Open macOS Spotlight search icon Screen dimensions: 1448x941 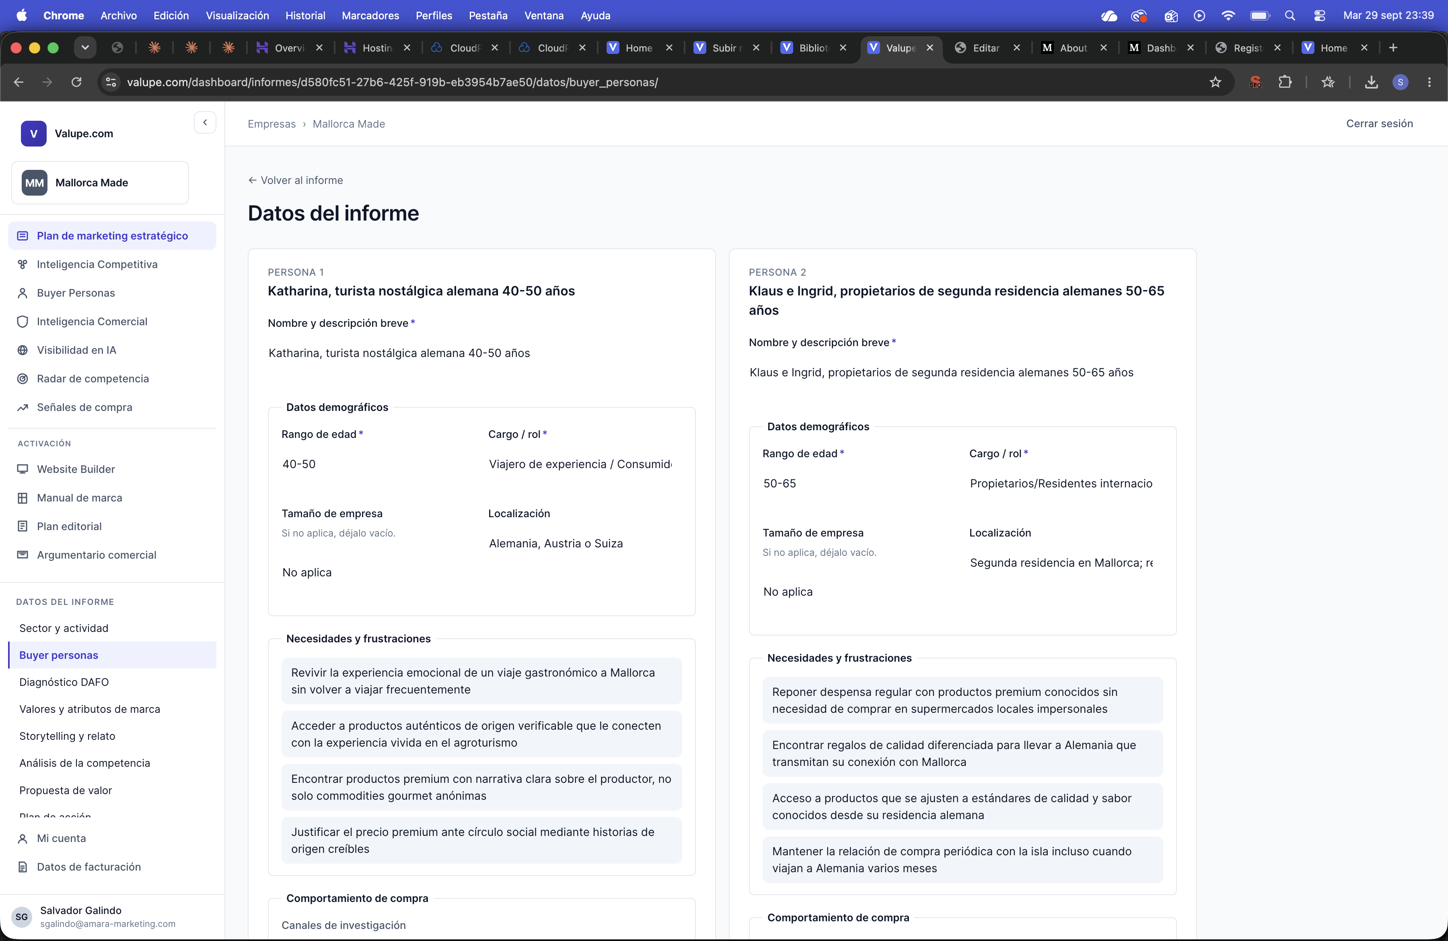tap(1290, 15)
